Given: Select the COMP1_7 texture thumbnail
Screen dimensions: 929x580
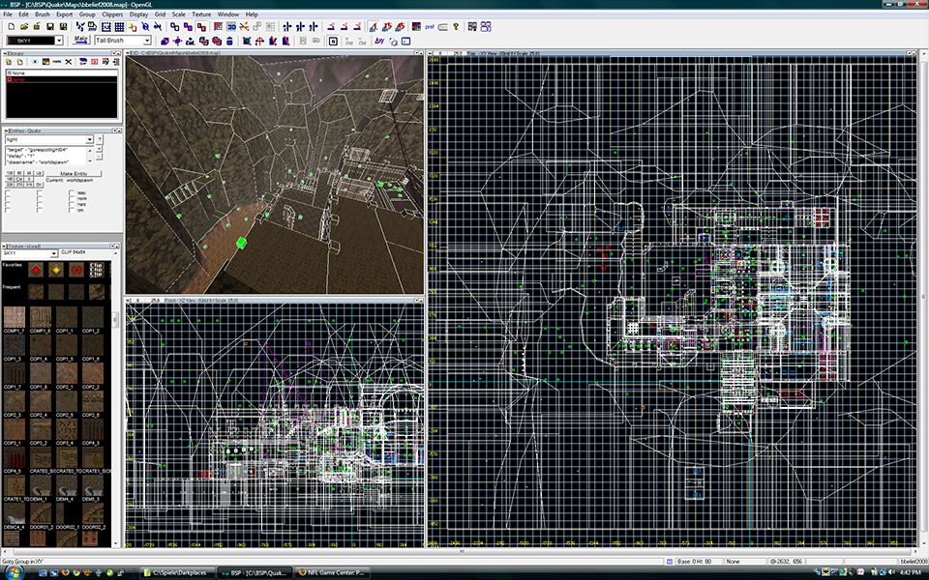Looking at the screenshot, I should tap(15, 318).
